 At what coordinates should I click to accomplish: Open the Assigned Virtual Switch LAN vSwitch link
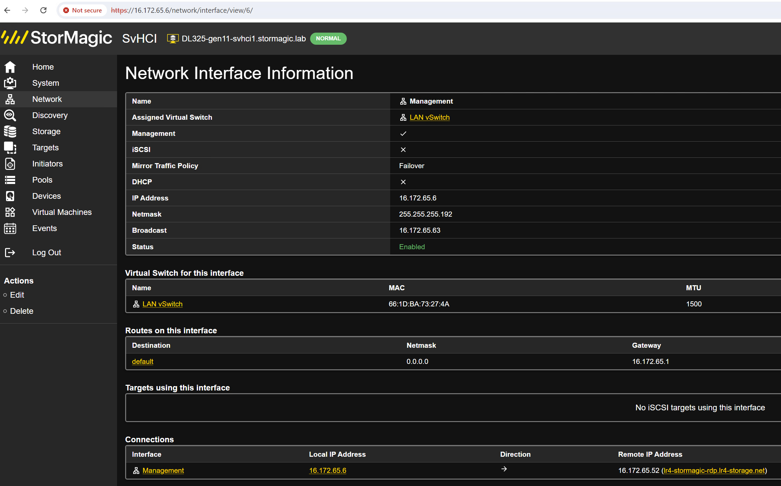click(x=430, y=117)
